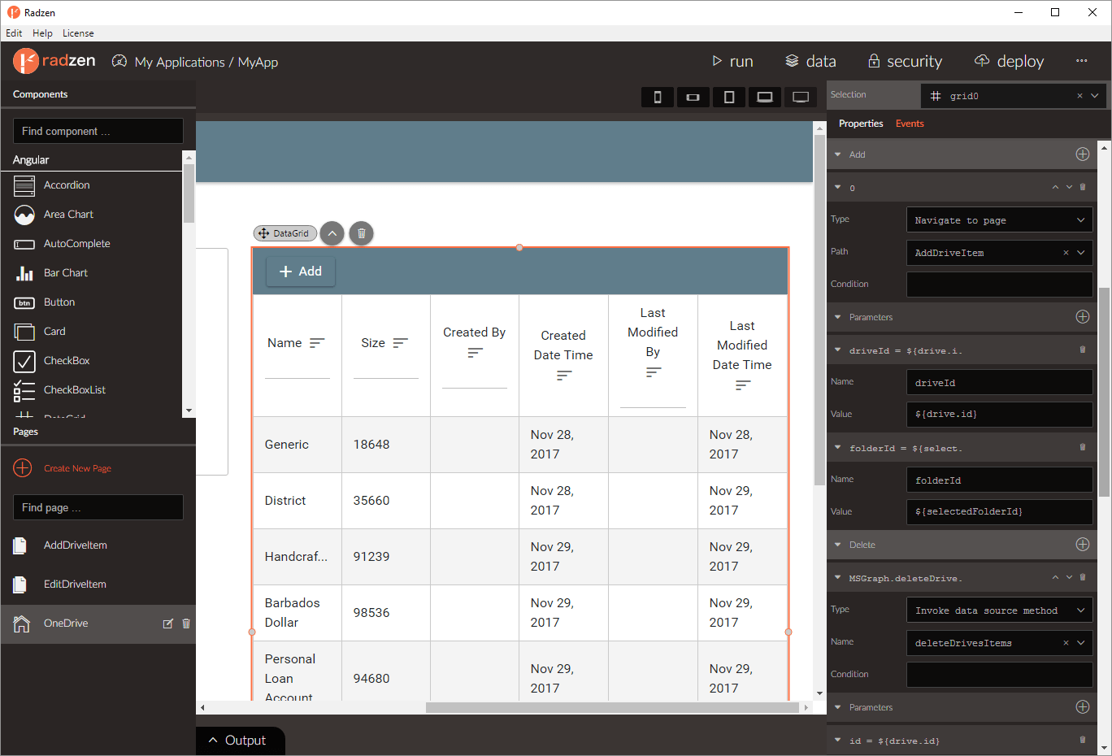Viewport: 1112px width, 756px height.
Task: Open the Edit menu
Action: [14, 33]
